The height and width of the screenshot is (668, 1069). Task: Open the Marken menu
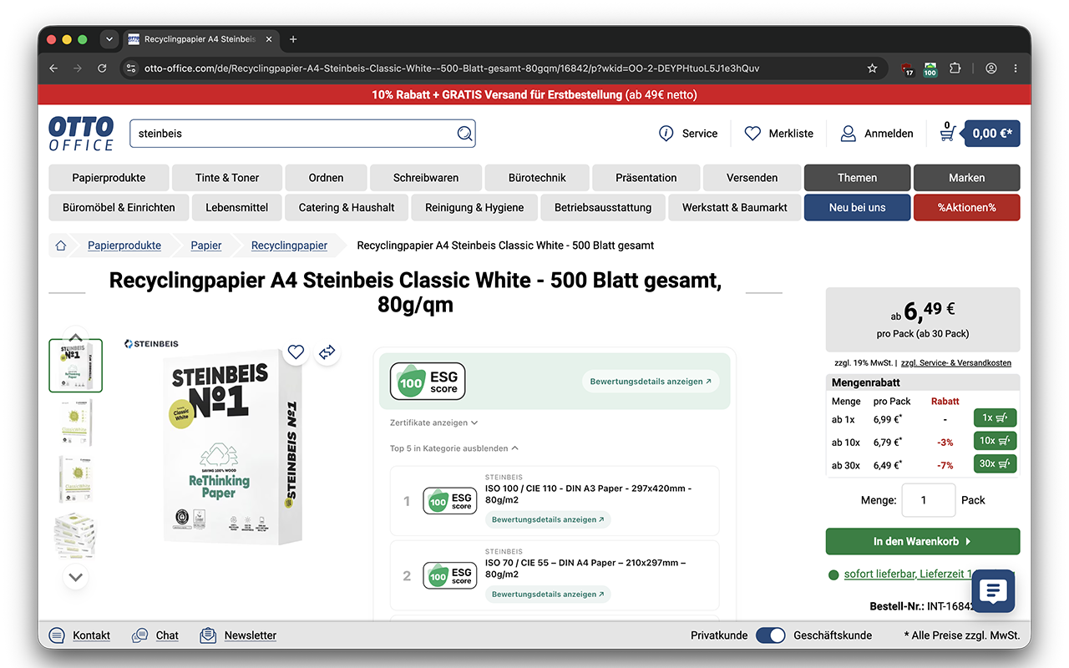click(967, 178)
